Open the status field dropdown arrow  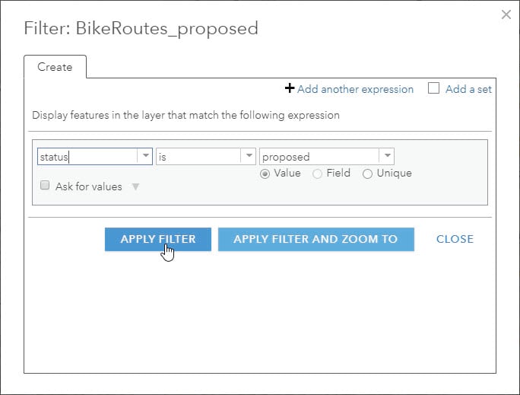click(145, 156)
